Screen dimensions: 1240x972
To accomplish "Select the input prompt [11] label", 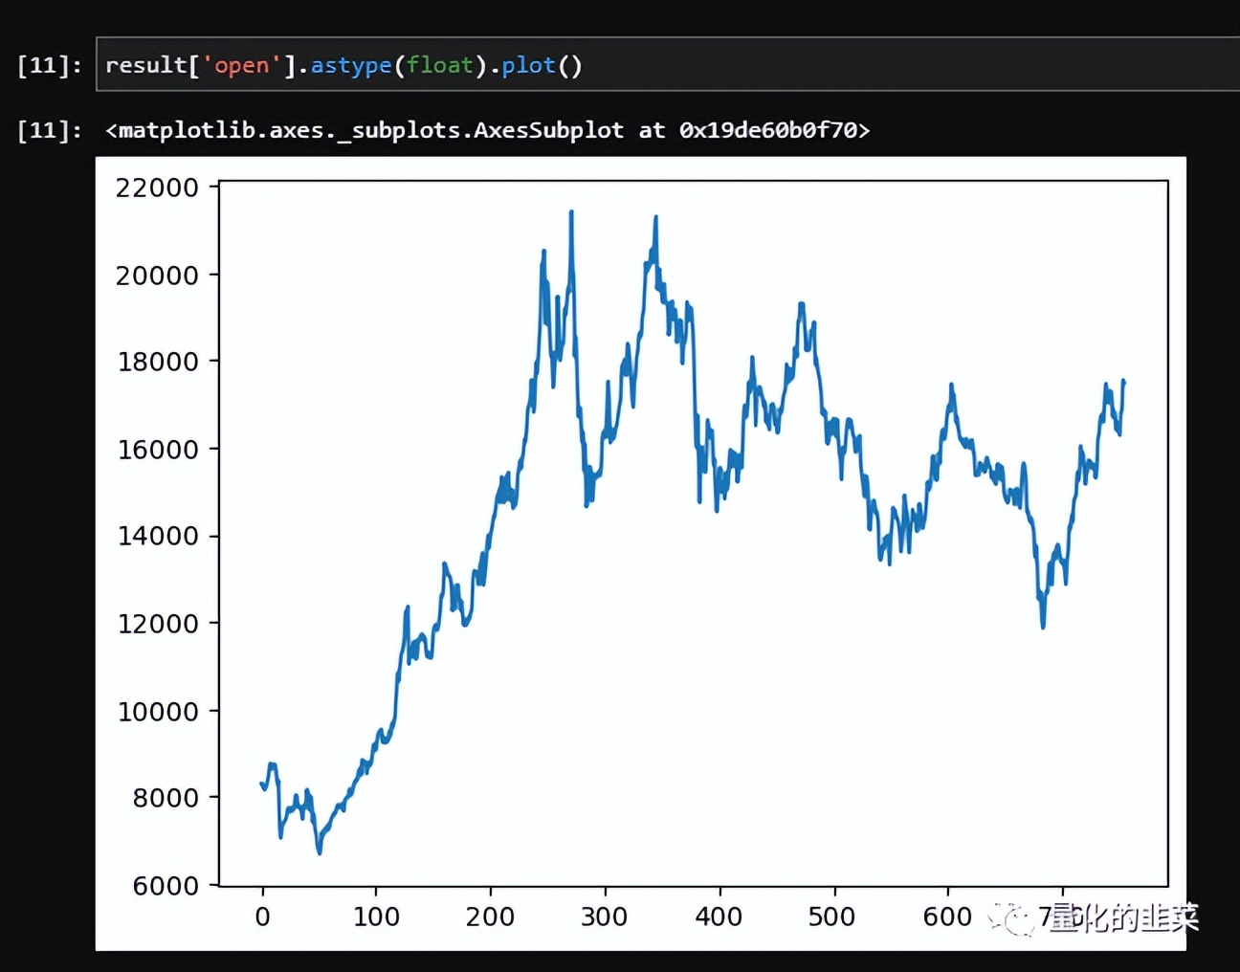I will click(50, 65).
